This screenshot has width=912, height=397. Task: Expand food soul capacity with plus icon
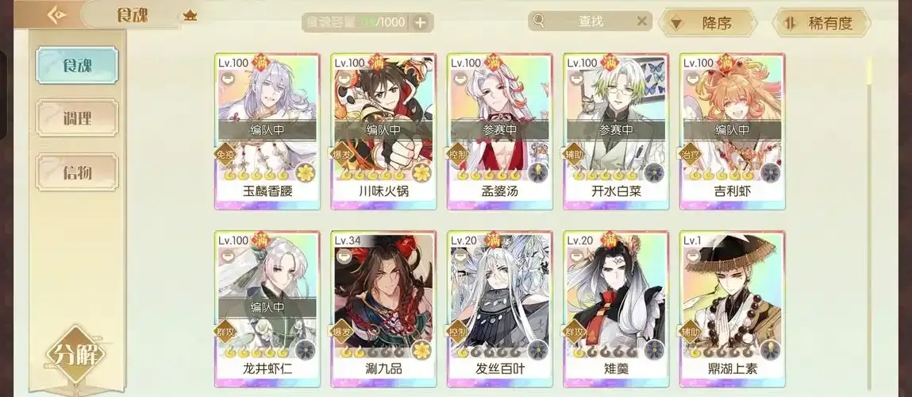(421, 22)
